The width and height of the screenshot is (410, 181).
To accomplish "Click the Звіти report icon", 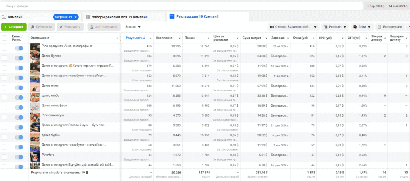I will (355, 27).
